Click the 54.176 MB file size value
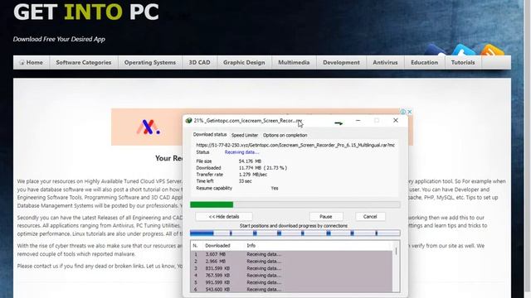Viewport: 531px width, 298px height. click(250, 161)
